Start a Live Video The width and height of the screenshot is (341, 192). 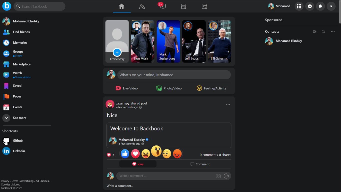coord(127,88)
